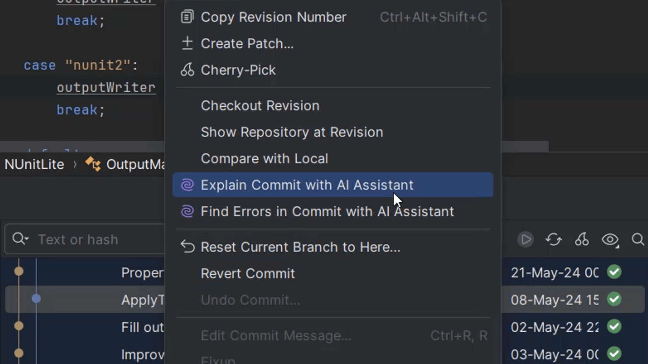Click Compare with Local option
Image resolution: width=648 pixels, height=364 pixels.
click(264, 158)
